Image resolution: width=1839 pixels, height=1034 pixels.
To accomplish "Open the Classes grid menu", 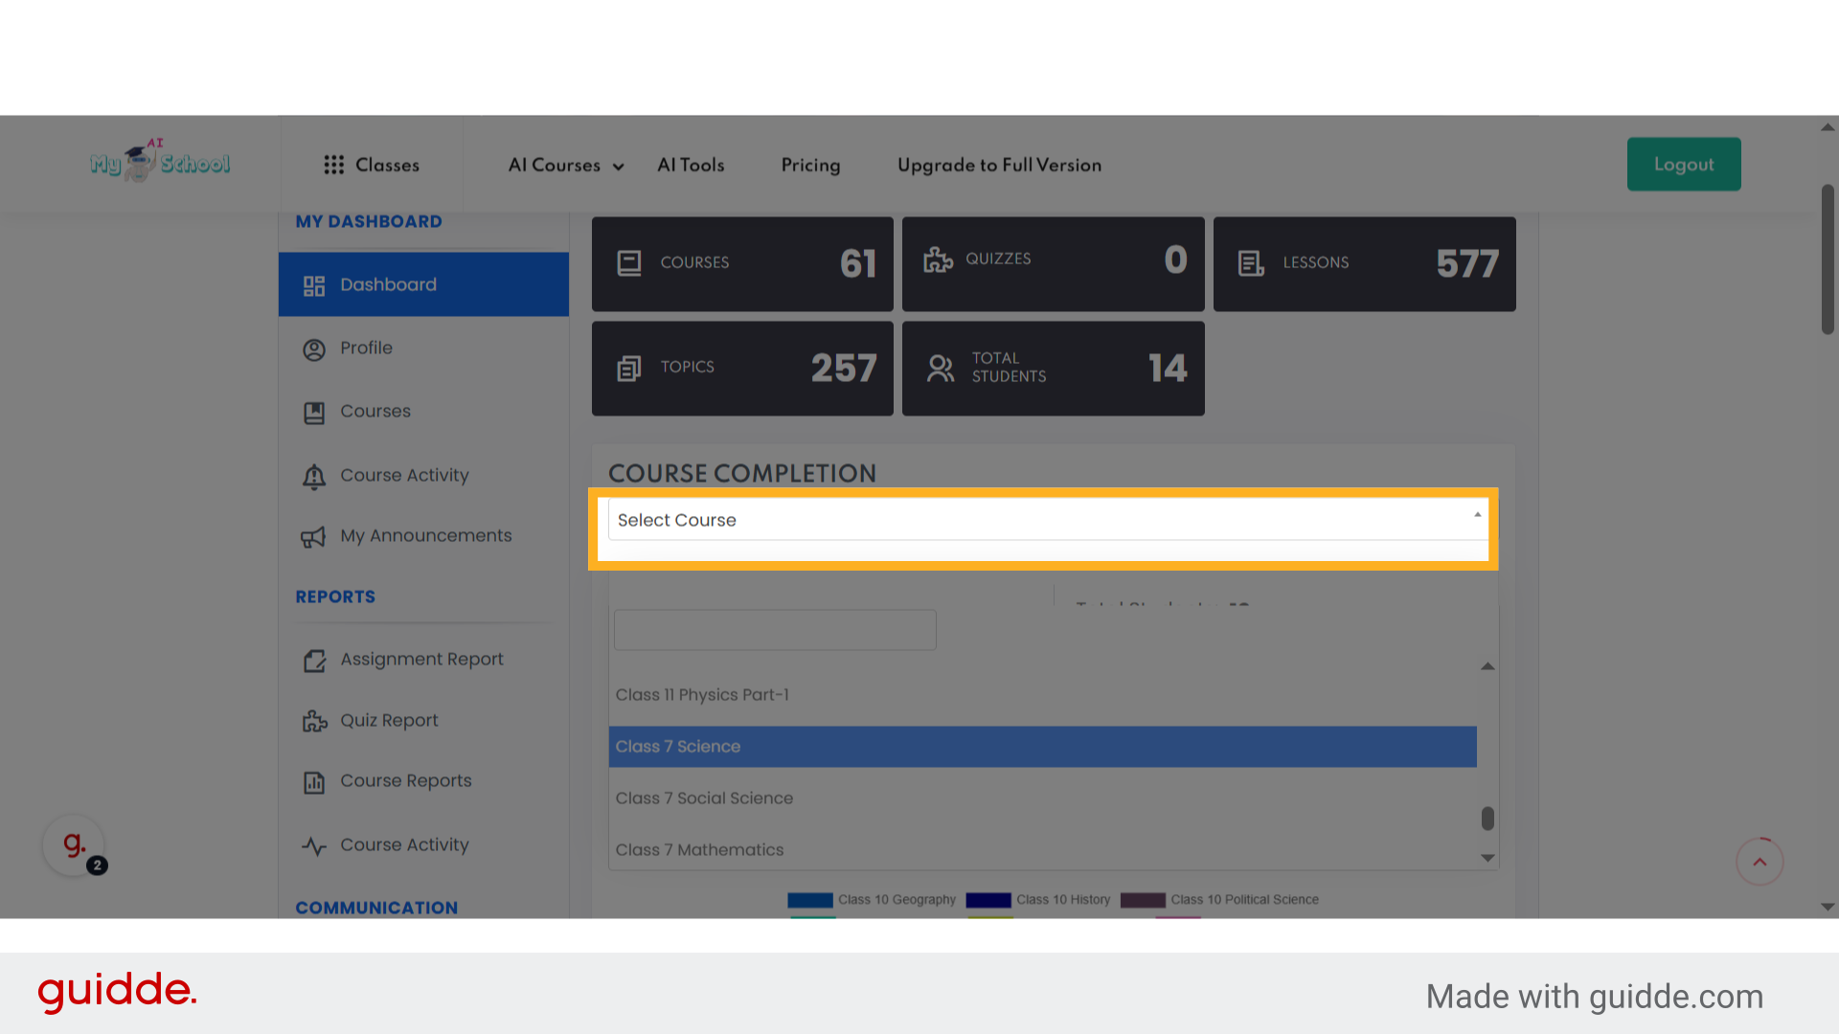I will (372, 166).
